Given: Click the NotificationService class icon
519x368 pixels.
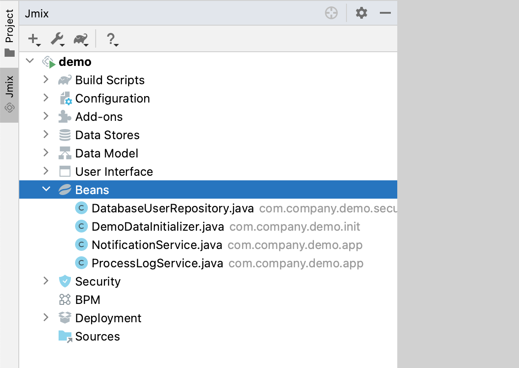Looking at the screenshot, I should click(81, 244).
